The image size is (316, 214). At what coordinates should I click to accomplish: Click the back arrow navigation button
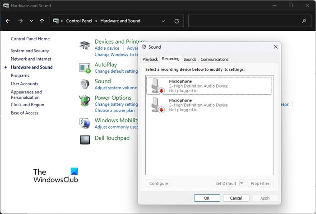click(9, 21)
